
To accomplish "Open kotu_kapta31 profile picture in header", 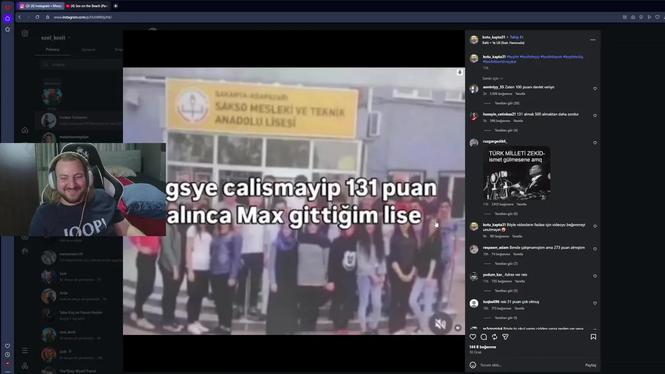I will coord(474,40).
